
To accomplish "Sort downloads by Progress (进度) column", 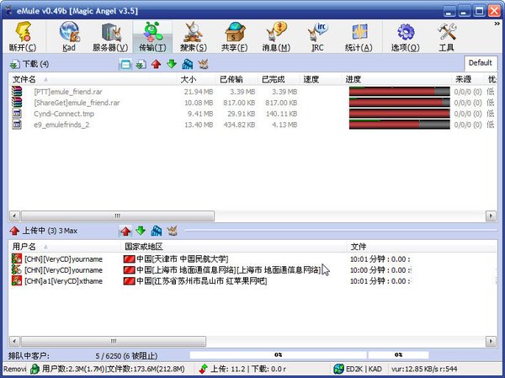I will point(396,79).
